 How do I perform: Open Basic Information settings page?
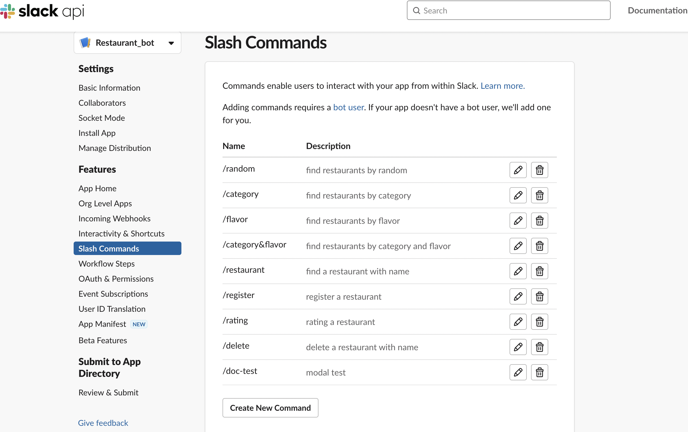tap(109, 88)
